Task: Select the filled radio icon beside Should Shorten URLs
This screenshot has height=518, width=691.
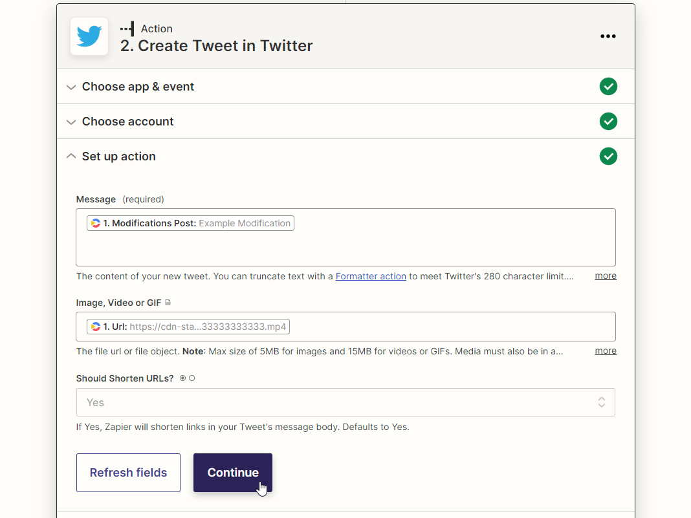Action: point(182,378)
